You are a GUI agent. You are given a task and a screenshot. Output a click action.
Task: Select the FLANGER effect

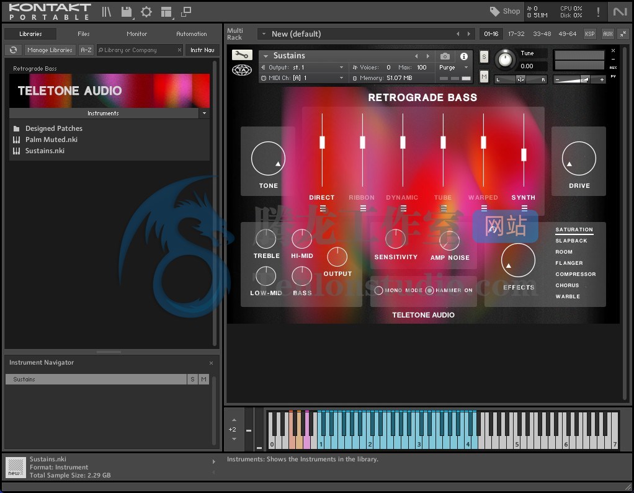pyautogui.click(x=569, y=263)
